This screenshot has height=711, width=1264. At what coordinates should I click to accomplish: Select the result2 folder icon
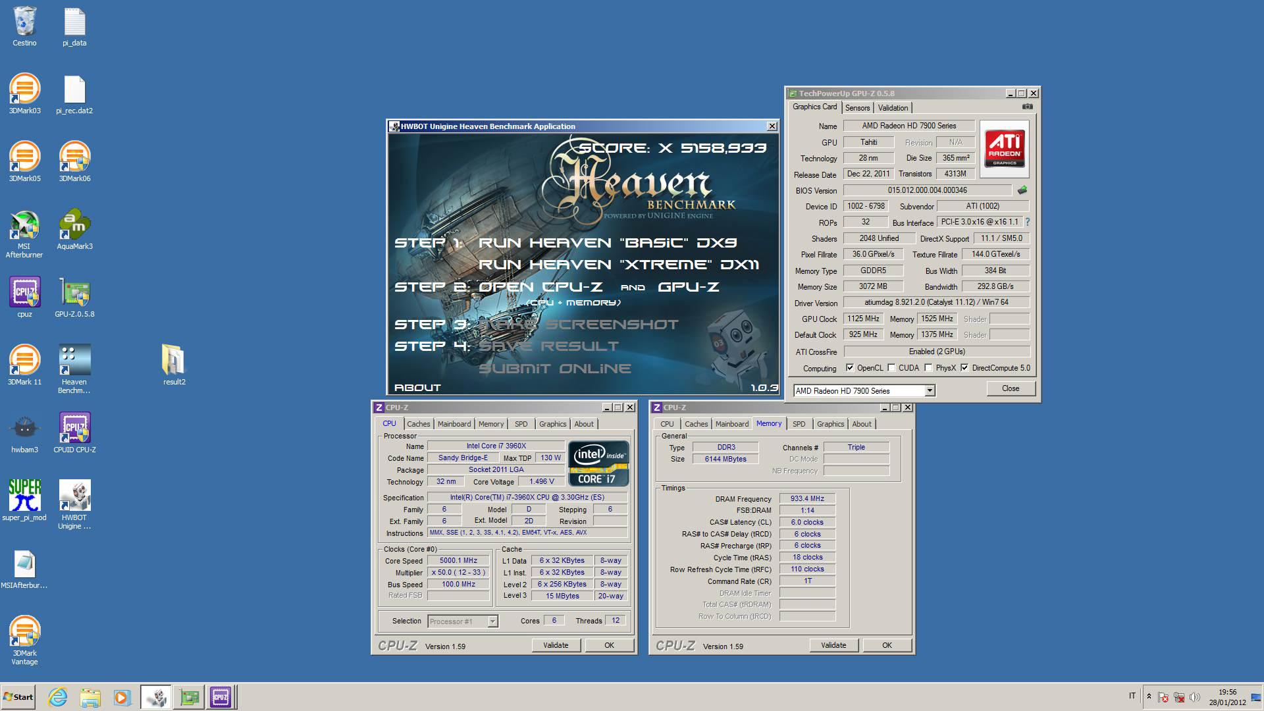tap(174, 365)
